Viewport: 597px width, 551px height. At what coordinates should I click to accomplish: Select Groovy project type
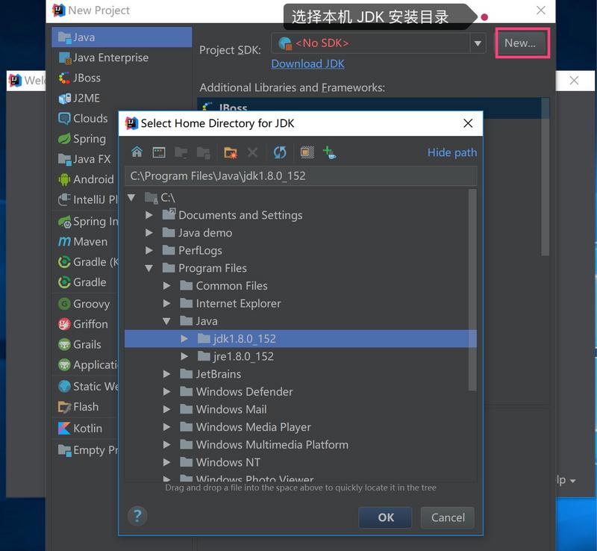coord(84,304)
